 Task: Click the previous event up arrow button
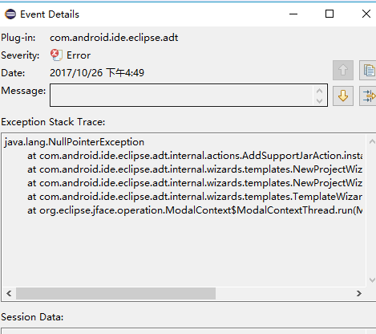tap(343, 70)
